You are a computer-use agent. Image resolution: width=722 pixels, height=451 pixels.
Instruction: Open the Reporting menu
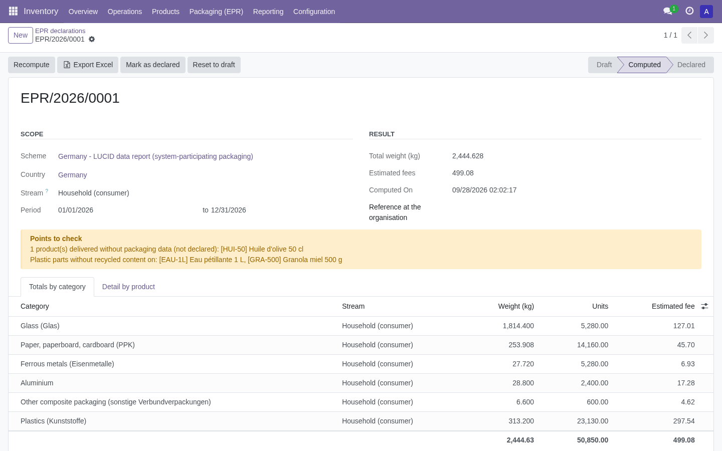(x=268, y=12)
